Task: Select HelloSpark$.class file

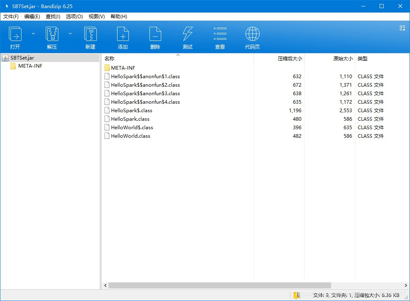Action: (132, 110)
